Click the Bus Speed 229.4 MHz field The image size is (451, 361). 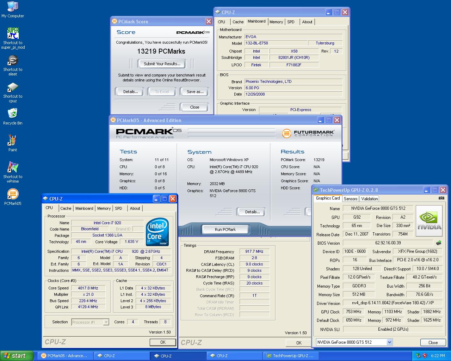click(x=88, y=301)
